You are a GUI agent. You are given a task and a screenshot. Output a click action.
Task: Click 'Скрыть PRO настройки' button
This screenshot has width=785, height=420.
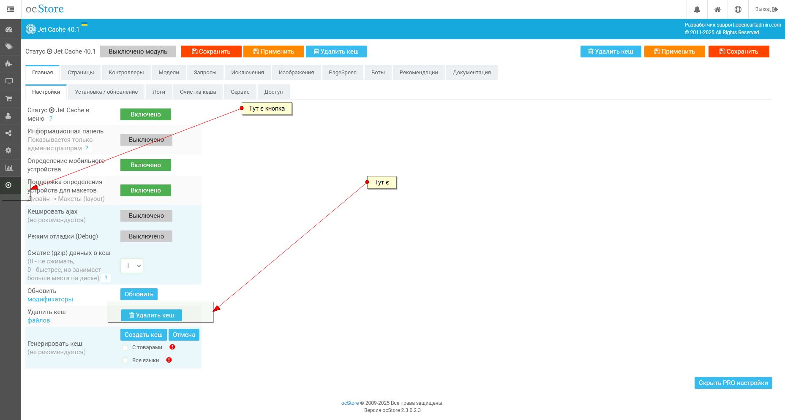pos(733,383)
